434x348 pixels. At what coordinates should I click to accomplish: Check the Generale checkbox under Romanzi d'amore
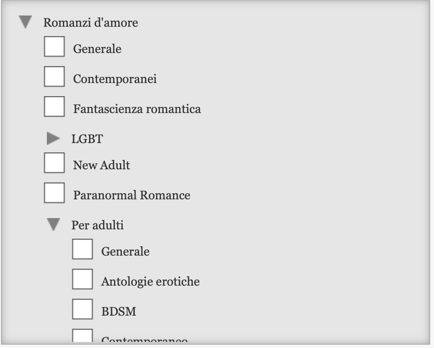[x=55, y=47]
